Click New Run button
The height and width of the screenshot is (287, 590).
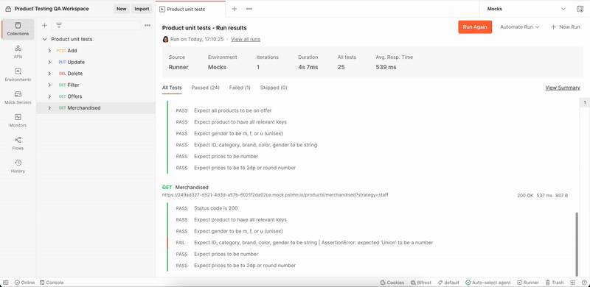click(x=565, y=27)
